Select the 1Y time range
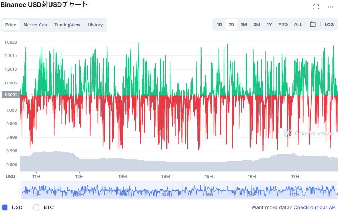Viewport: 339px width, 211px height. [269, 24]
